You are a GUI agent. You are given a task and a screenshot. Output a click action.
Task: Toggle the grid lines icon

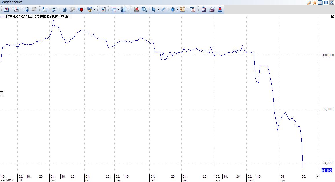pos(123,9)
